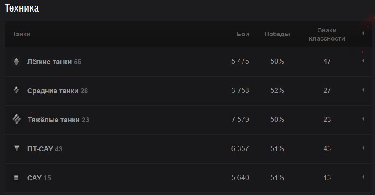The image size is (375, 195).
Task: Open the САУ 15 category
Action: pos(39,178)
